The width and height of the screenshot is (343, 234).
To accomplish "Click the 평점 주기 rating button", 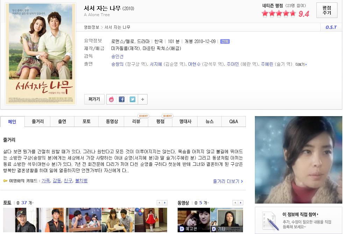I will (327, 10).
